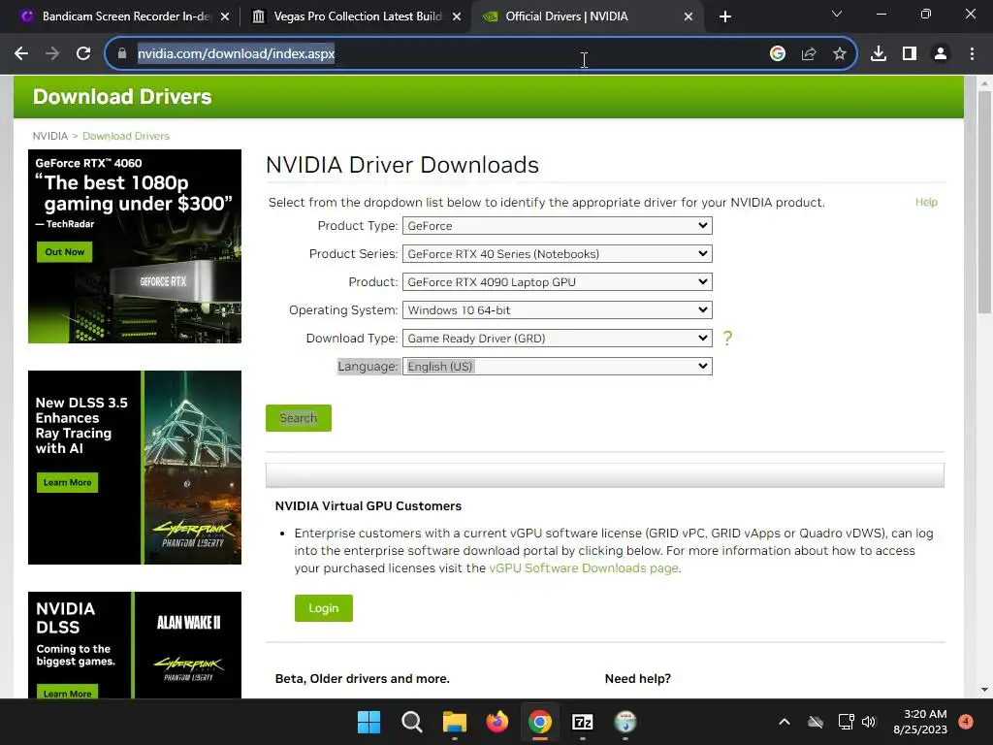This screenshot has width=993, height=745.
Task: Toggle the Chrome side panel
Action: pos(910,54)
